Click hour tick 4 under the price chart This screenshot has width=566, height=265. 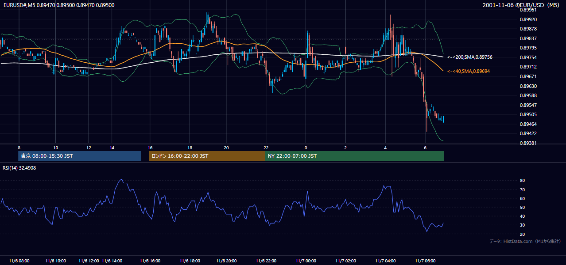point(385,148)
